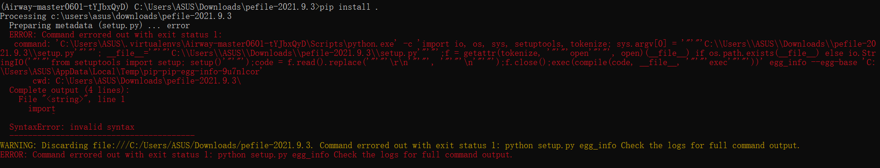Viewport: 880px width, 168px height.
Task: Click 'Preparing metadata (setup.py) ... error' line
Action: 99,25
